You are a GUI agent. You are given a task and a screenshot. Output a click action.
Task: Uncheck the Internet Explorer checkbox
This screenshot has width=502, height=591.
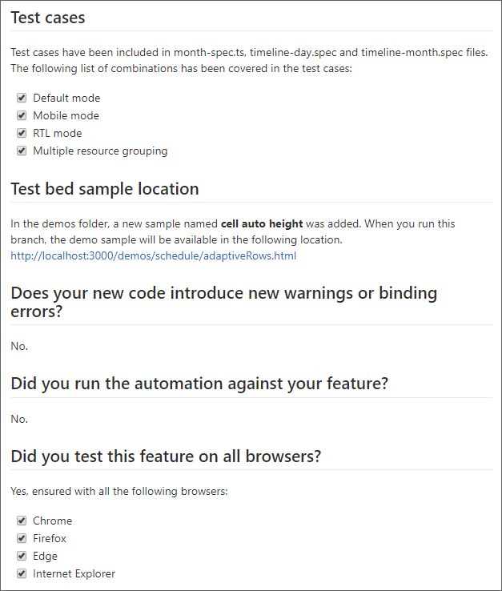(x=22, y=573)
